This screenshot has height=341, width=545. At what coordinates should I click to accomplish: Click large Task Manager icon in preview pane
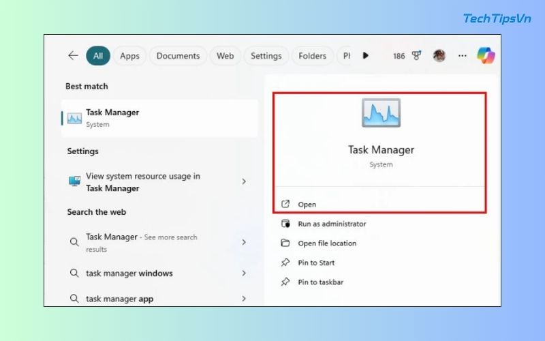(381, 113)
